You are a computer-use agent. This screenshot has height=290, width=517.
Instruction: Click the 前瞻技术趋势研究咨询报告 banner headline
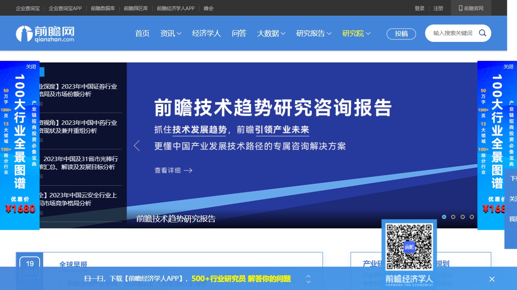pos(273,108)
